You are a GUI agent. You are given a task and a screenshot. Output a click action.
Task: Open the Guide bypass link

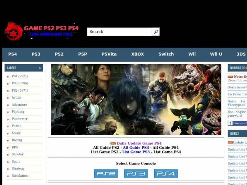pos(237,87)
